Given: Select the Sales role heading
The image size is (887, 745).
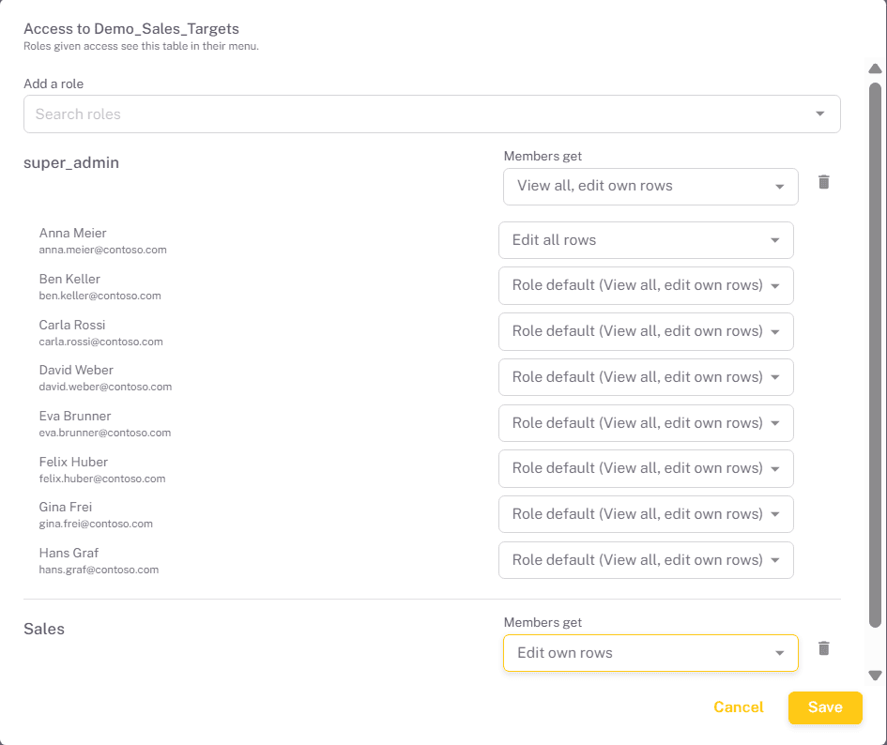Looking at the screenshot, I should pyautogui.click(x=44, y=629).
